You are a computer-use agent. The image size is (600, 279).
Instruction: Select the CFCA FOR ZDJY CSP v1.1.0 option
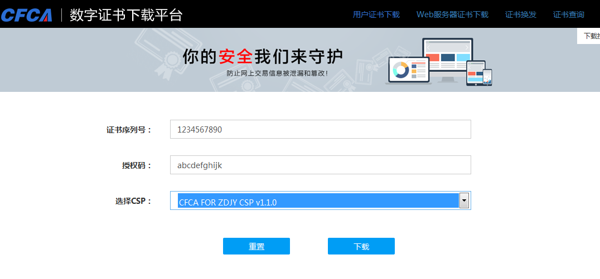pyautogui.click(x=318, y=200)
